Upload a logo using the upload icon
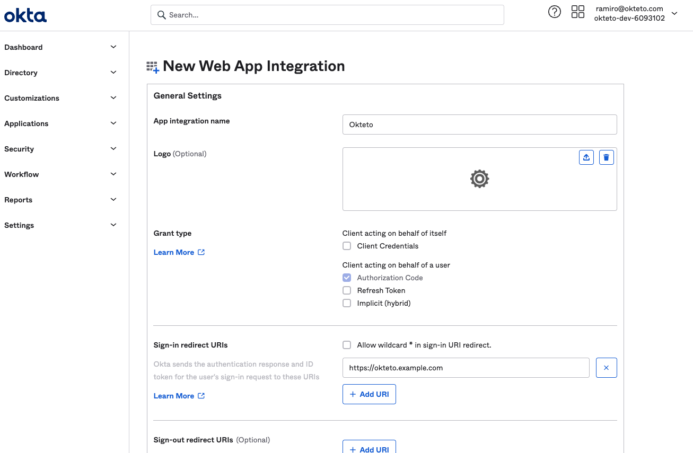The height and width of the screenshot is (453, 693). (x=586, y=157)
